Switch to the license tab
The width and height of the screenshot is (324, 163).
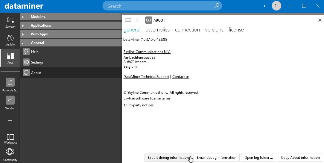[236, 30]
